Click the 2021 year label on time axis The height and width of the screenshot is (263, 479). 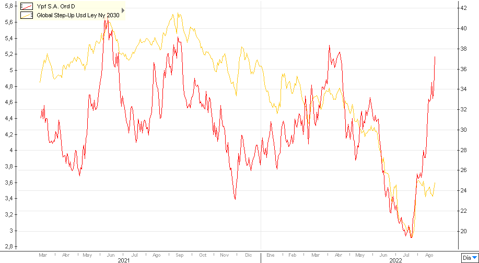coord(124,260)
